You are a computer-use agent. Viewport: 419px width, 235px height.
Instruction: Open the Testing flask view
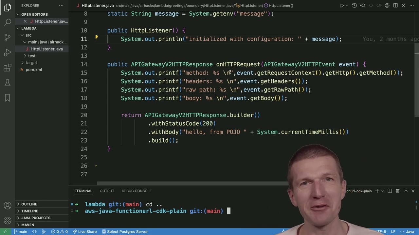point(8,83)
